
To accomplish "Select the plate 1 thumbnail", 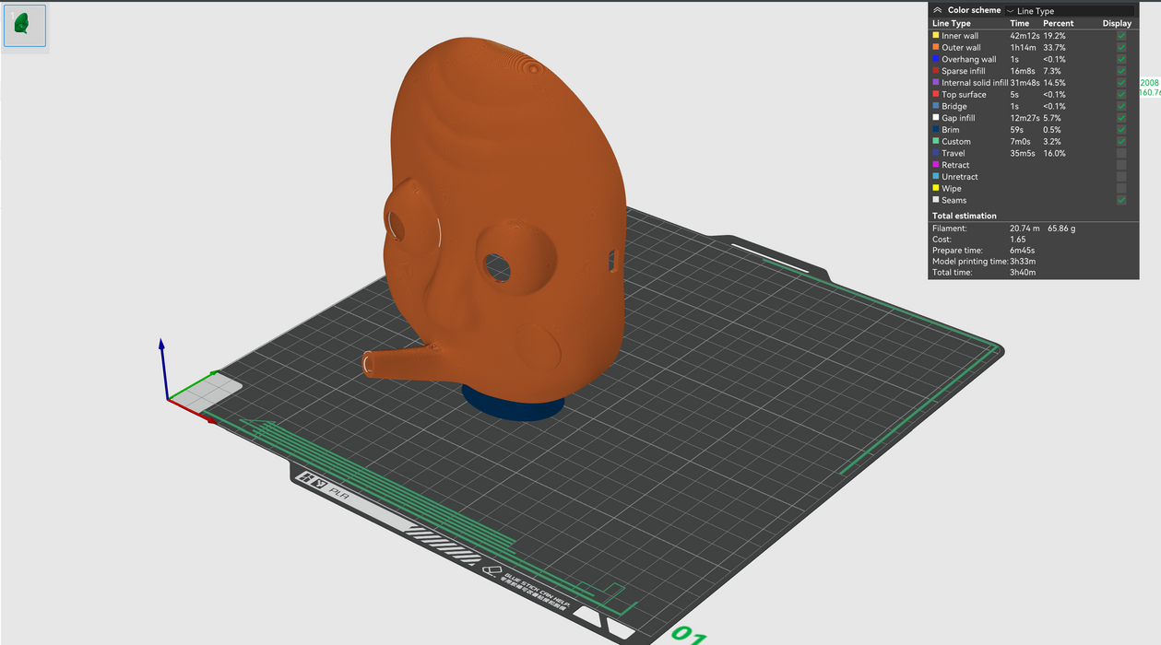I will coord(24,25).
